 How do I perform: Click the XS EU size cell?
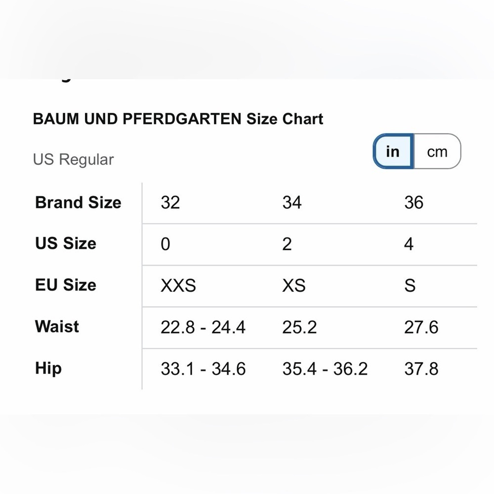294,286
